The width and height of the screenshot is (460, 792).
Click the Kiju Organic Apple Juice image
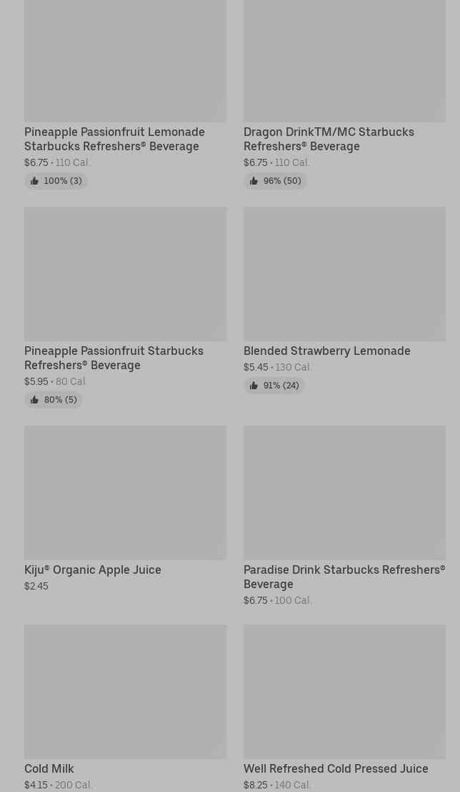[125, 492]
